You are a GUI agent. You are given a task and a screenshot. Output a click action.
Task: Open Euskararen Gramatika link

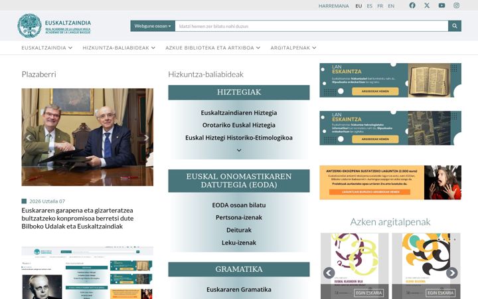point(239,289)
